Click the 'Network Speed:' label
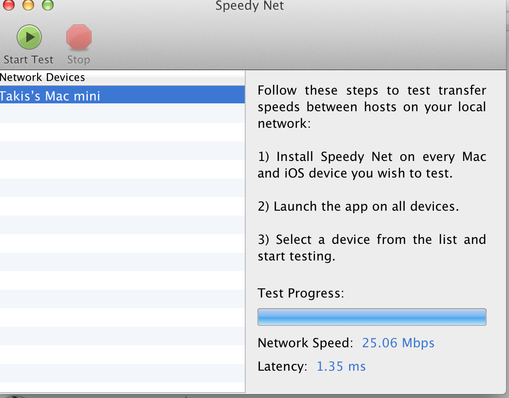The image size is (509, 398). 305,343
